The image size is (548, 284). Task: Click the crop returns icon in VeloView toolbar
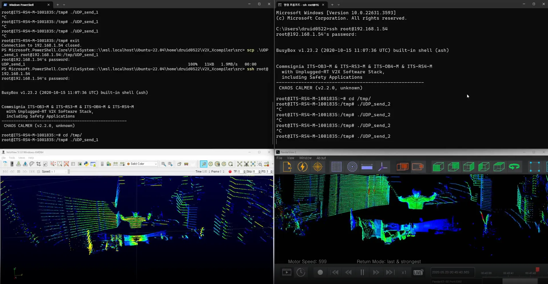click(39, 164)
